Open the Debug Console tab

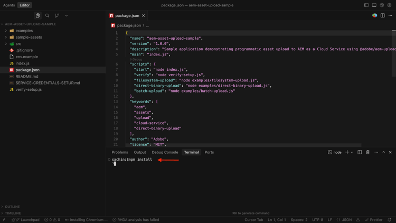(x=165, y=152)
